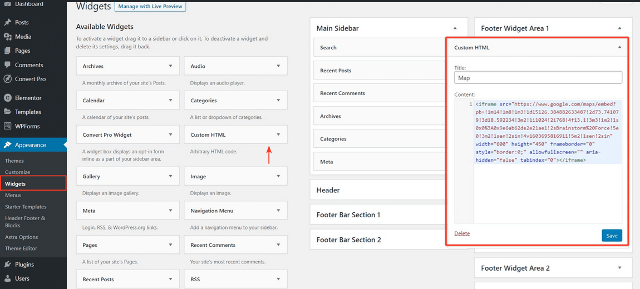Expand the available Recent Comments widget arrow
Screen dimensions: 640x289
point(278,245)
